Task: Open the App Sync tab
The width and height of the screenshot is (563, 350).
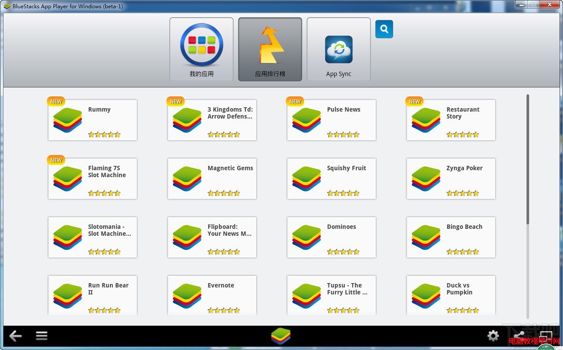Action: click(x=338, y=50)
